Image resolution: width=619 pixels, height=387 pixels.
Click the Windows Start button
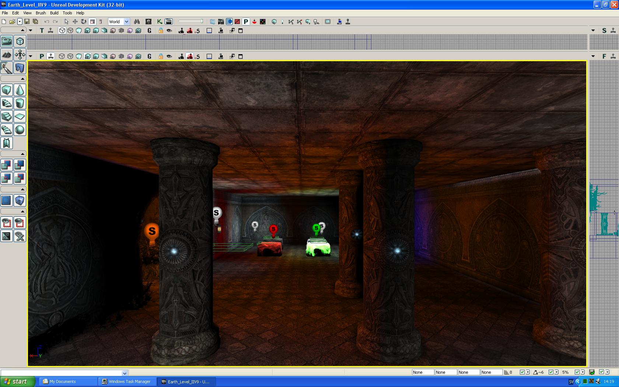(x=18, y=381)
